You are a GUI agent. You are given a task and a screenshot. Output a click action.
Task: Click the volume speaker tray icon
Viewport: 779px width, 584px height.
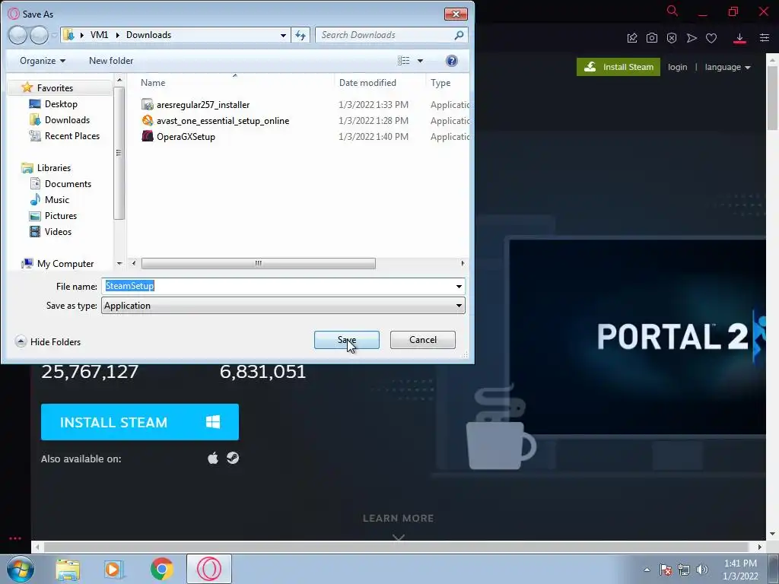coord(702,570)
